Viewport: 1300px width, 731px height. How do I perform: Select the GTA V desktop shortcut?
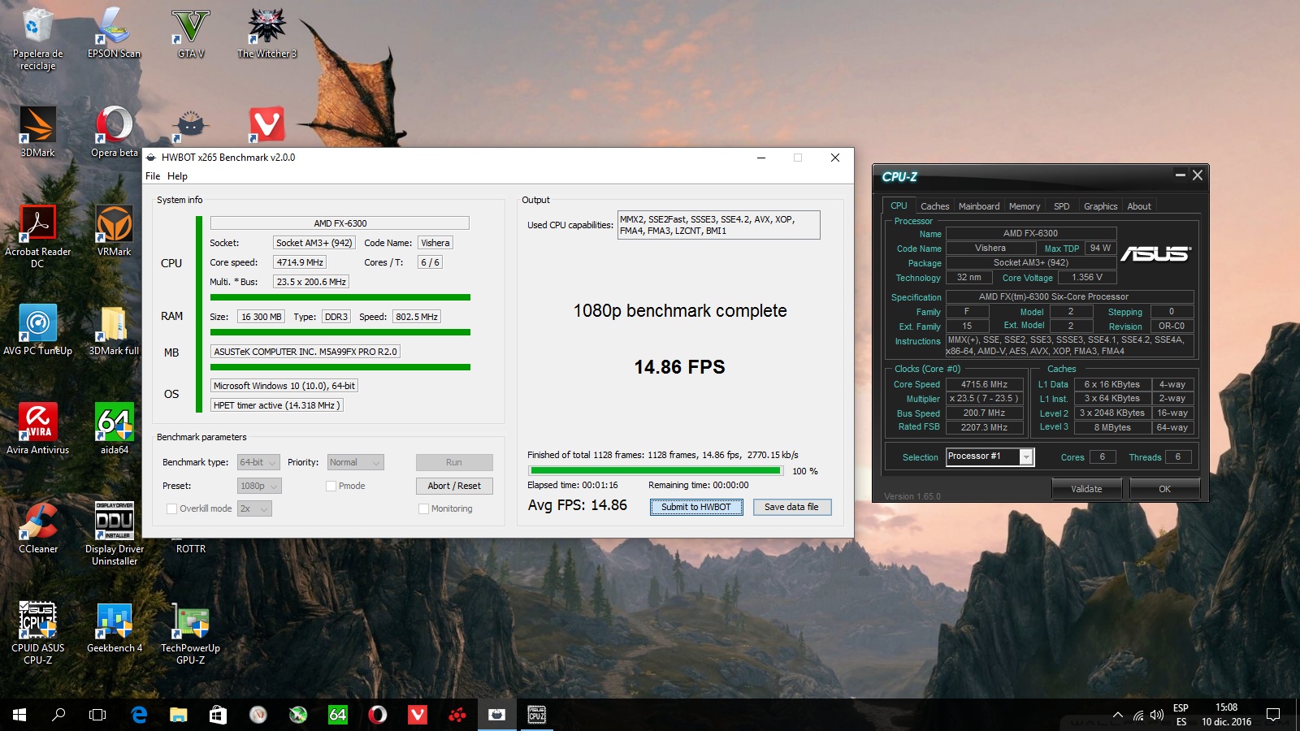coord(190,32)
